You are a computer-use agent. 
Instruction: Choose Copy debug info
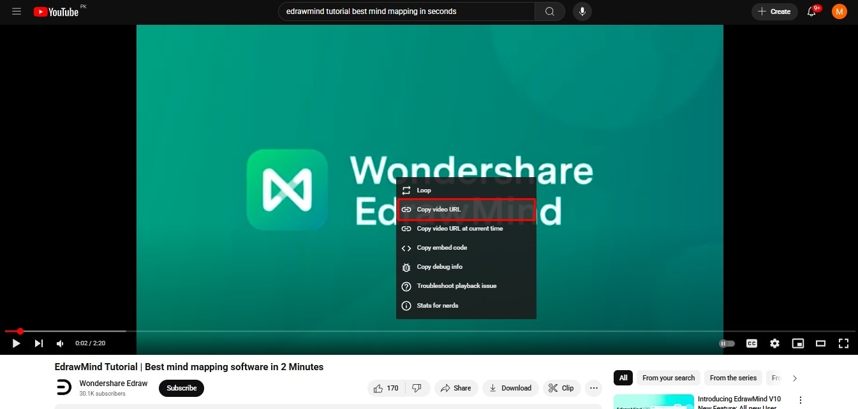click(x=466, y=267)
